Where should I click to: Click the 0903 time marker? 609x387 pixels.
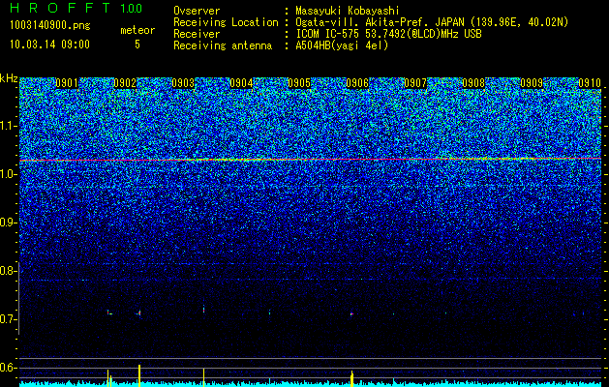tap(183, 83)
